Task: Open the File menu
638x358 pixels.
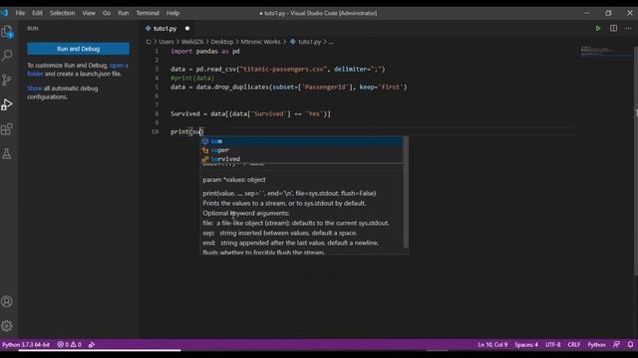Action: click(20, 13)
